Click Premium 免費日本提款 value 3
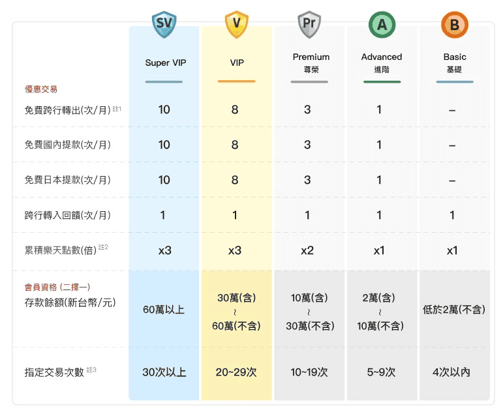The image size is (503, 412). click(x=307, y=180)
